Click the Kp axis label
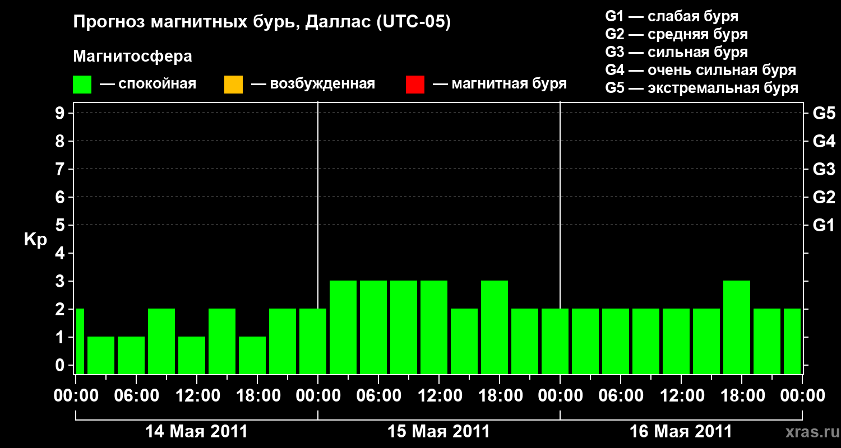The width and height of the screenshot is (841, 448). (35, 240)
